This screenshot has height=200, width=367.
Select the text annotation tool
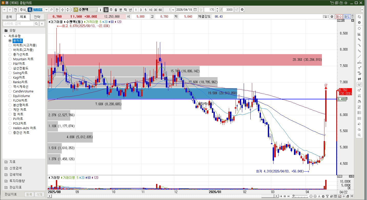359,68
